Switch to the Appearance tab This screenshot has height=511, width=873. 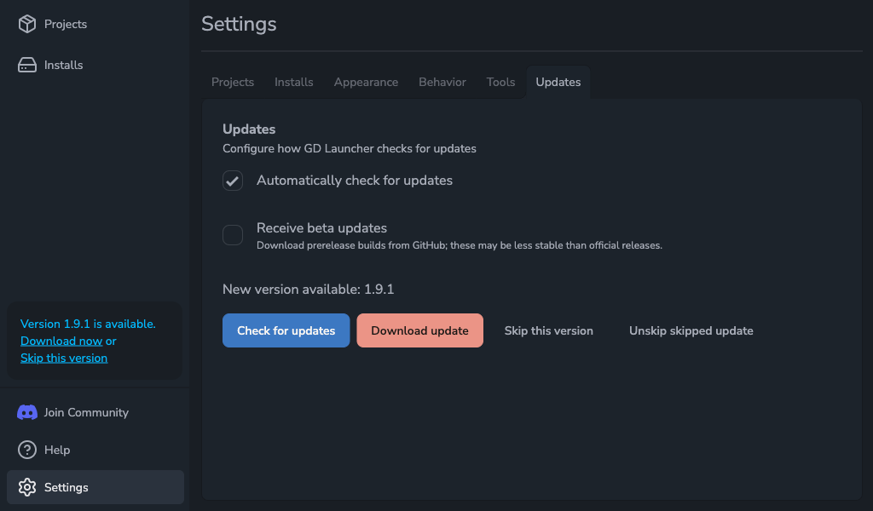(366, 82)
